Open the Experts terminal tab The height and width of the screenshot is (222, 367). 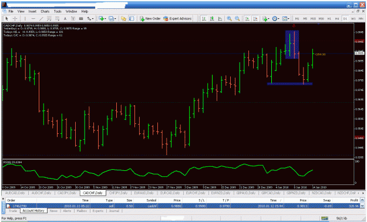click(x=98, y=211)
